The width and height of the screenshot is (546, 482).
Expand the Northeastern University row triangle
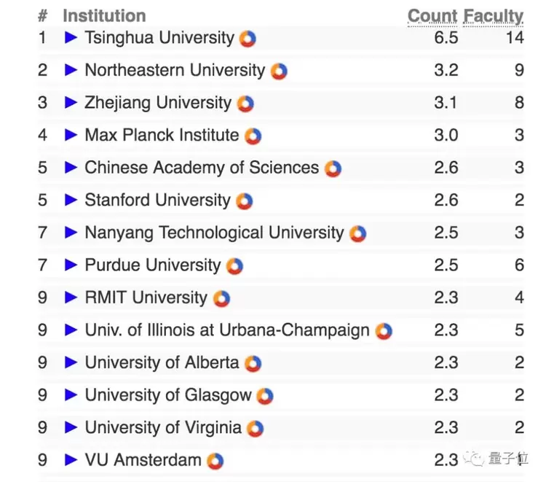click(71, 71)
